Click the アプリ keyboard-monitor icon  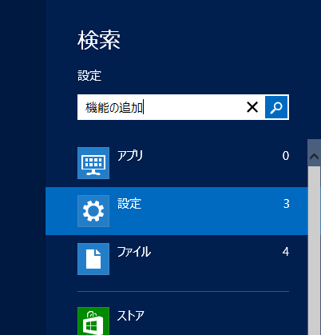click(93, 163)
